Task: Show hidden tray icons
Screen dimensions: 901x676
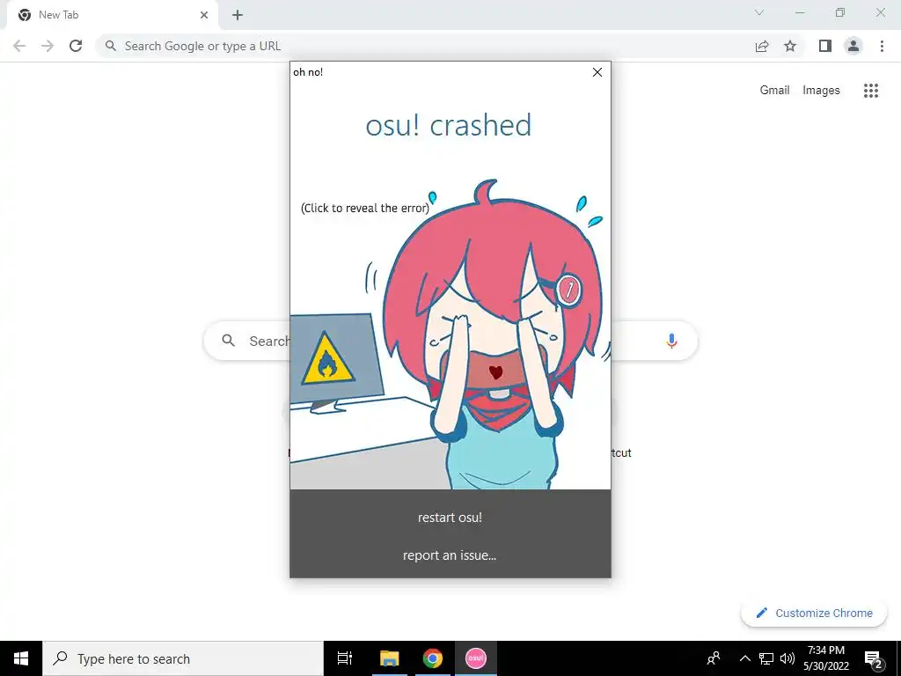Action: 744,658
